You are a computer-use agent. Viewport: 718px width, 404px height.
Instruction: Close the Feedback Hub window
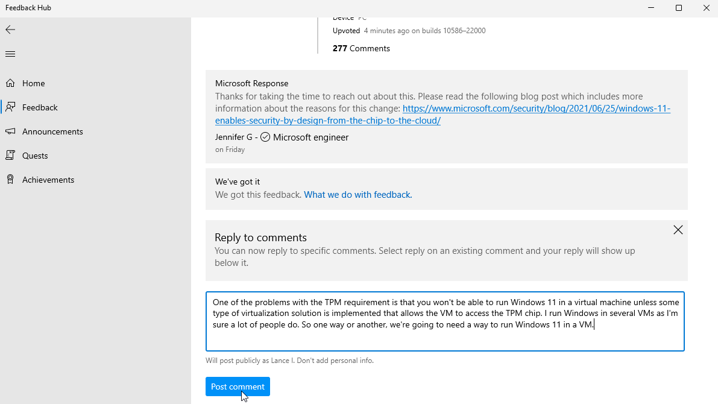[x=706, y=8]
